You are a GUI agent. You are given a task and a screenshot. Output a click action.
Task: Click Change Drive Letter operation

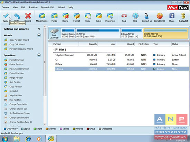click(x=18, y=104)
